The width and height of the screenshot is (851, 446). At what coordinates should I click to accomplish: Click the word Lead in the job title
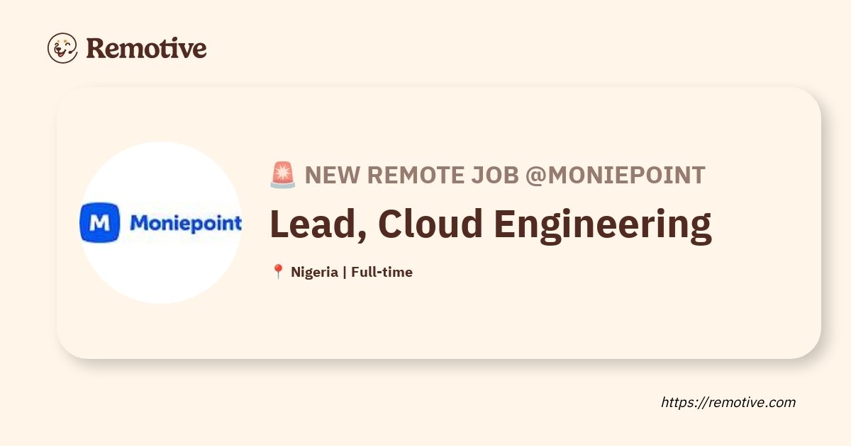pos(313,224)
